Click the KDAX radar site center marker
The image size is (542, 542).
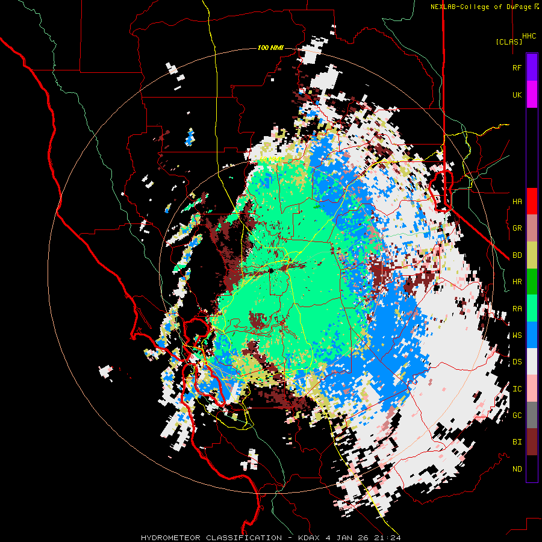pyautogui.click(x=271, y=270)
